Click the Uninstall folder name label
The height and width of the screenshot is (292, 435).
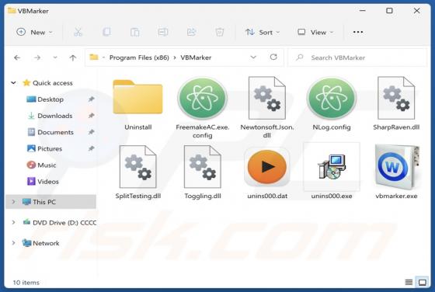(138, 127)
